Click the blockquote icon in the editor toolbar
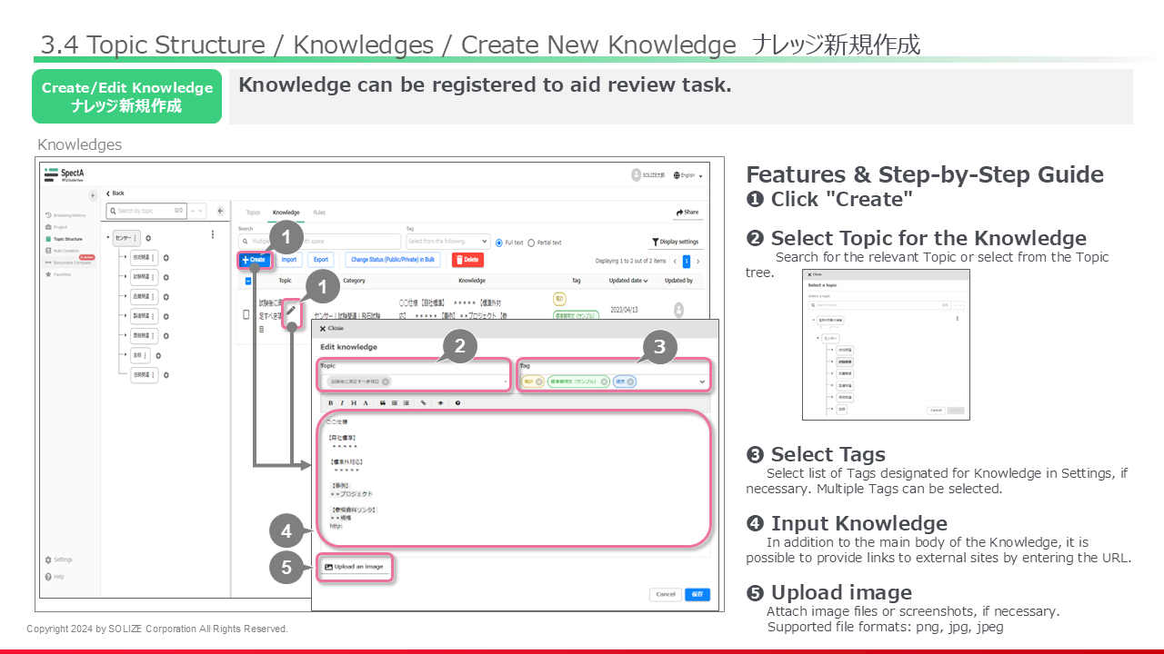The width and height of the screenshot is (1164, 654). pos(382,402)
